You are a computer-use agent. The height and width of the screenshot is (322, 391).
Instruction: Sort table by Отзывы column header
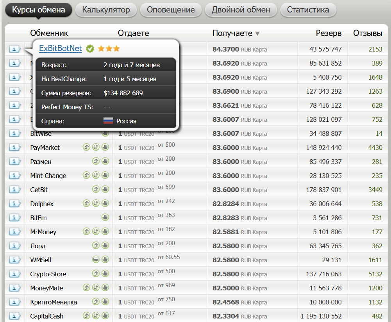pyautogui.click(x=368, y=33)
